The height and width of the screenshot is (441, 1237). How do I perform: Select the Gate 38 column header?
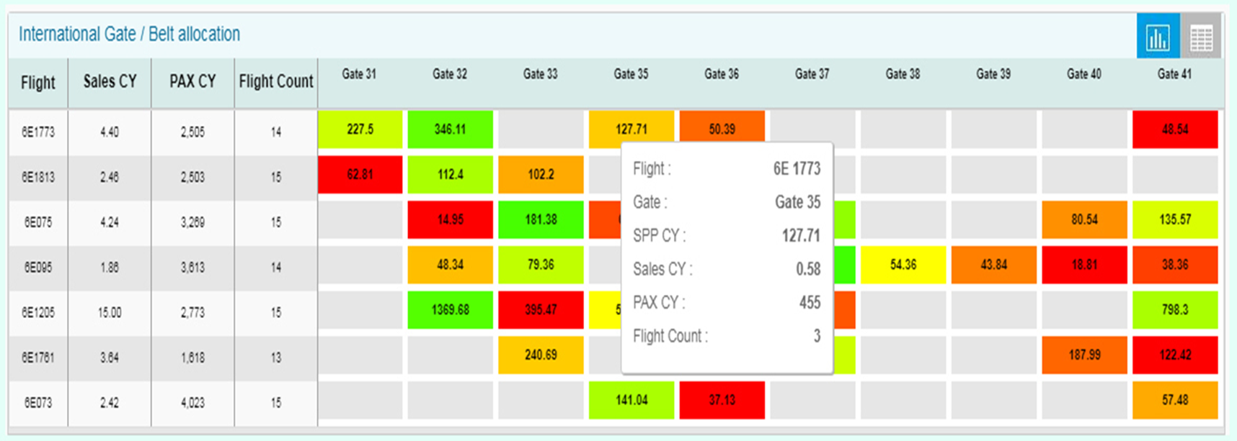[x=903, y=74]
